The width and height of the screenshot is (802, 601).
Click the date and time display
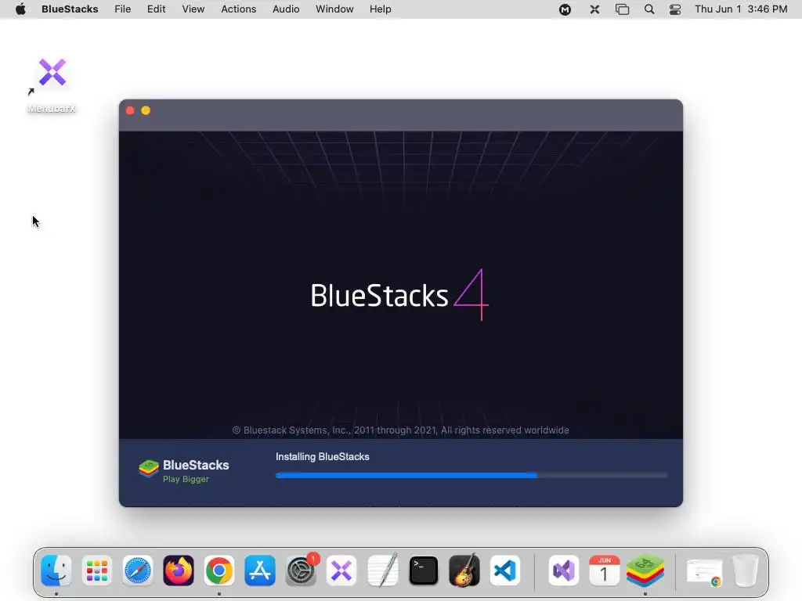741,9
